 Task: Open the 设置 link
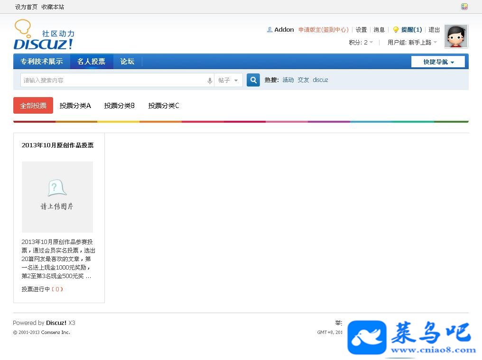[x=361, y=30]
